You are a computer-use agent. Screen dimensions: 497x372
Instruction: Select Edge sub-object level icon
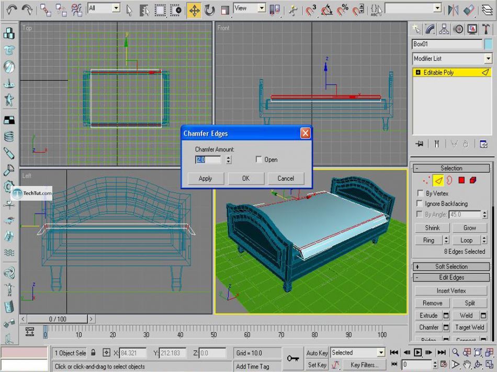[438, 180]
